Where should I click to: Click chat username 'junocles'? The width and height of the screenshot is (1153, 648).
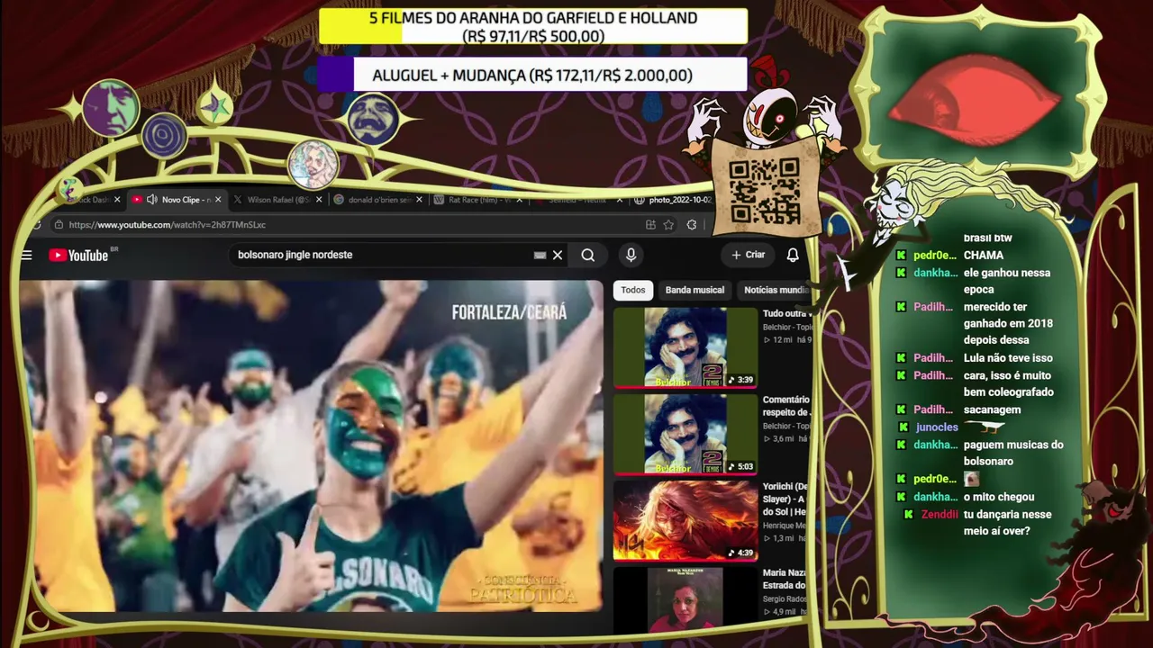[x=937, y=427]
